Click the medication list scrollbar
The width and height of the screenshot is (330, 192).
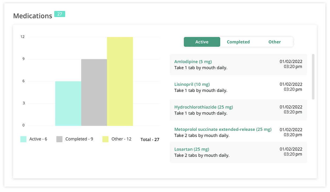(313, 77)
